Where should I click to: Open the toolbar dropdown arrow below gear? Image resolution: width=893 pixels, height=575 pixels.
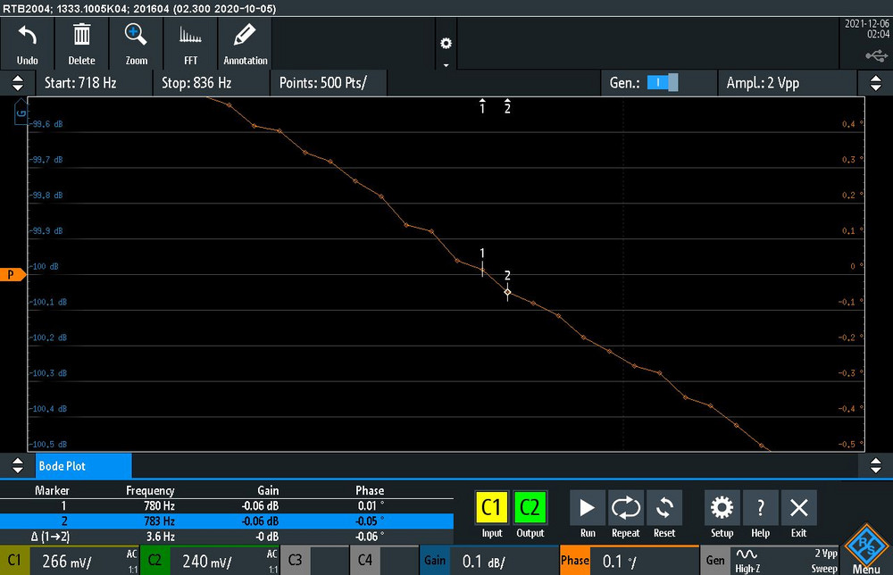(446, 65)
